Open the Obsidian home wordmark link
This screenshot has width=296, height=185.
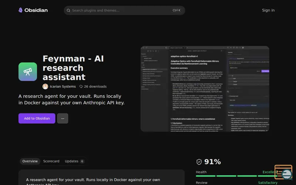36,10
